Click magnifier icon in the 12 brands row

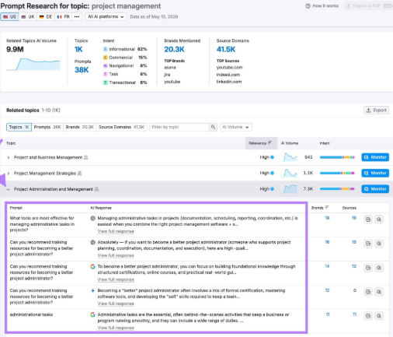coord(379,292)
